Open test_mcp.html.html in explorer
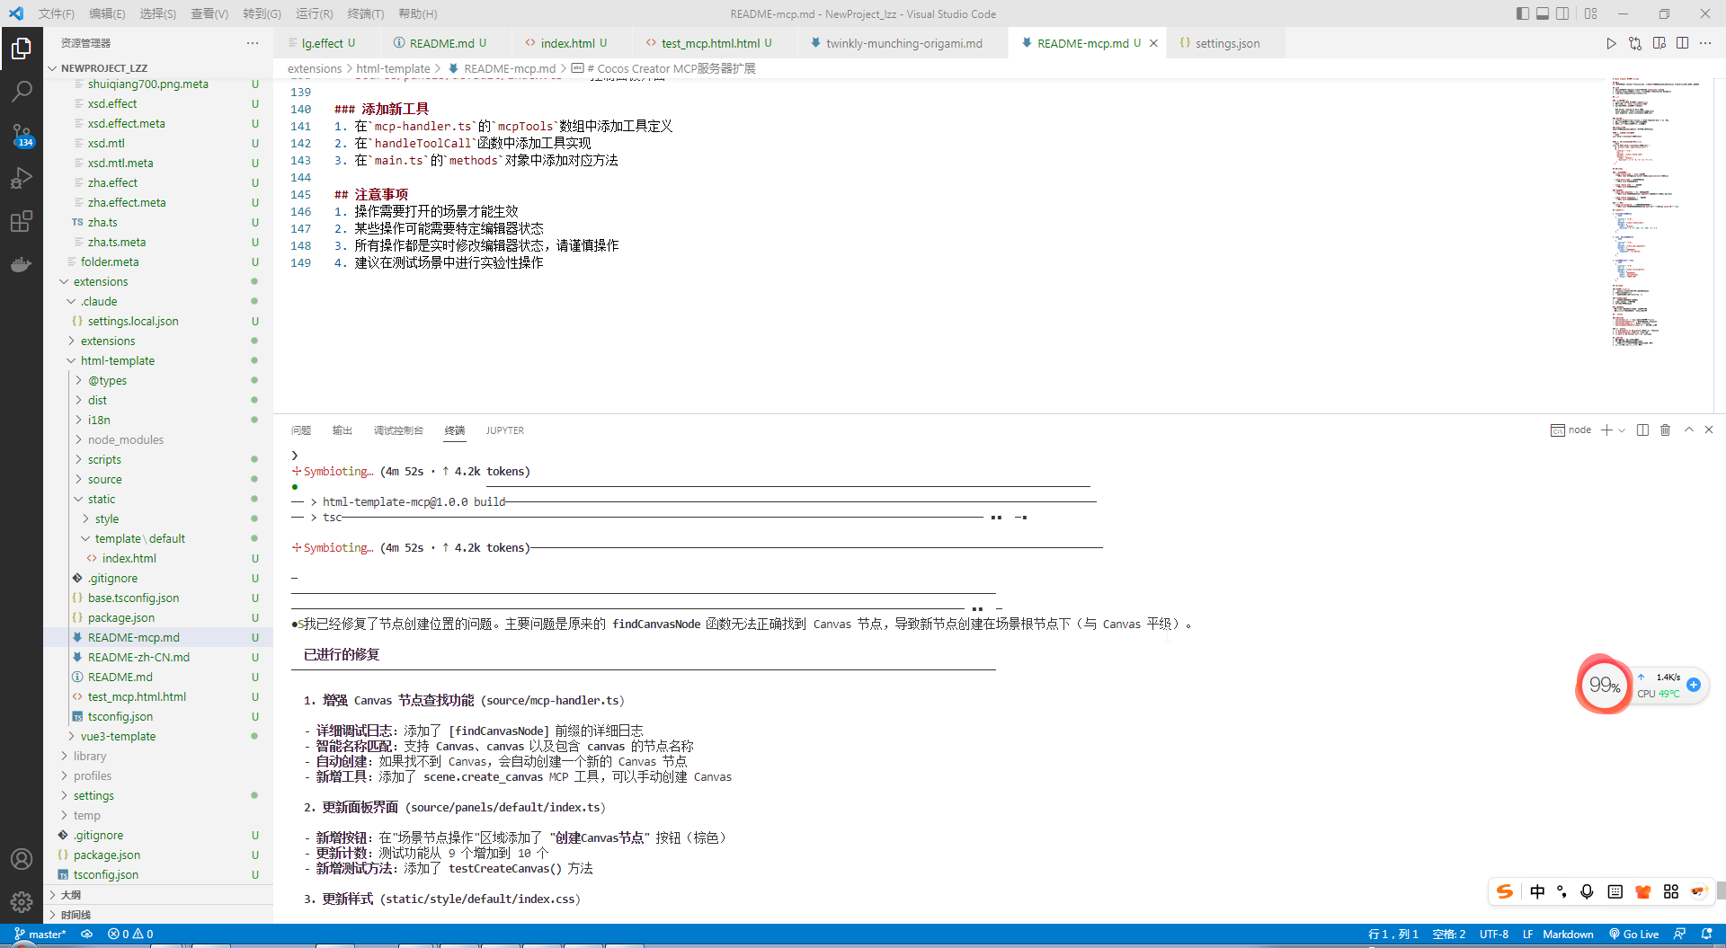 pyautogui.click(x=137, y=697)
